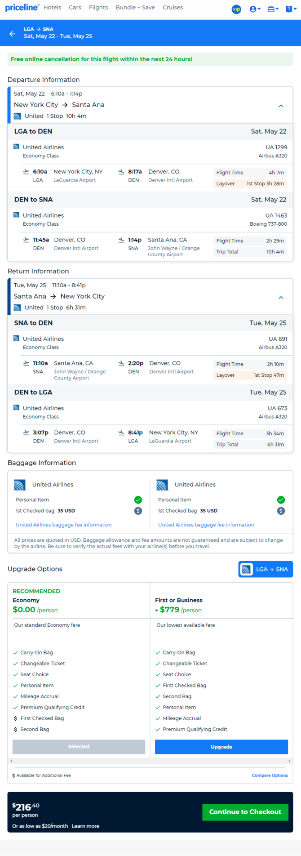This screenshot has height=856, width=301.
Task: Click left baggage card United logo
Action: (20, 485)
